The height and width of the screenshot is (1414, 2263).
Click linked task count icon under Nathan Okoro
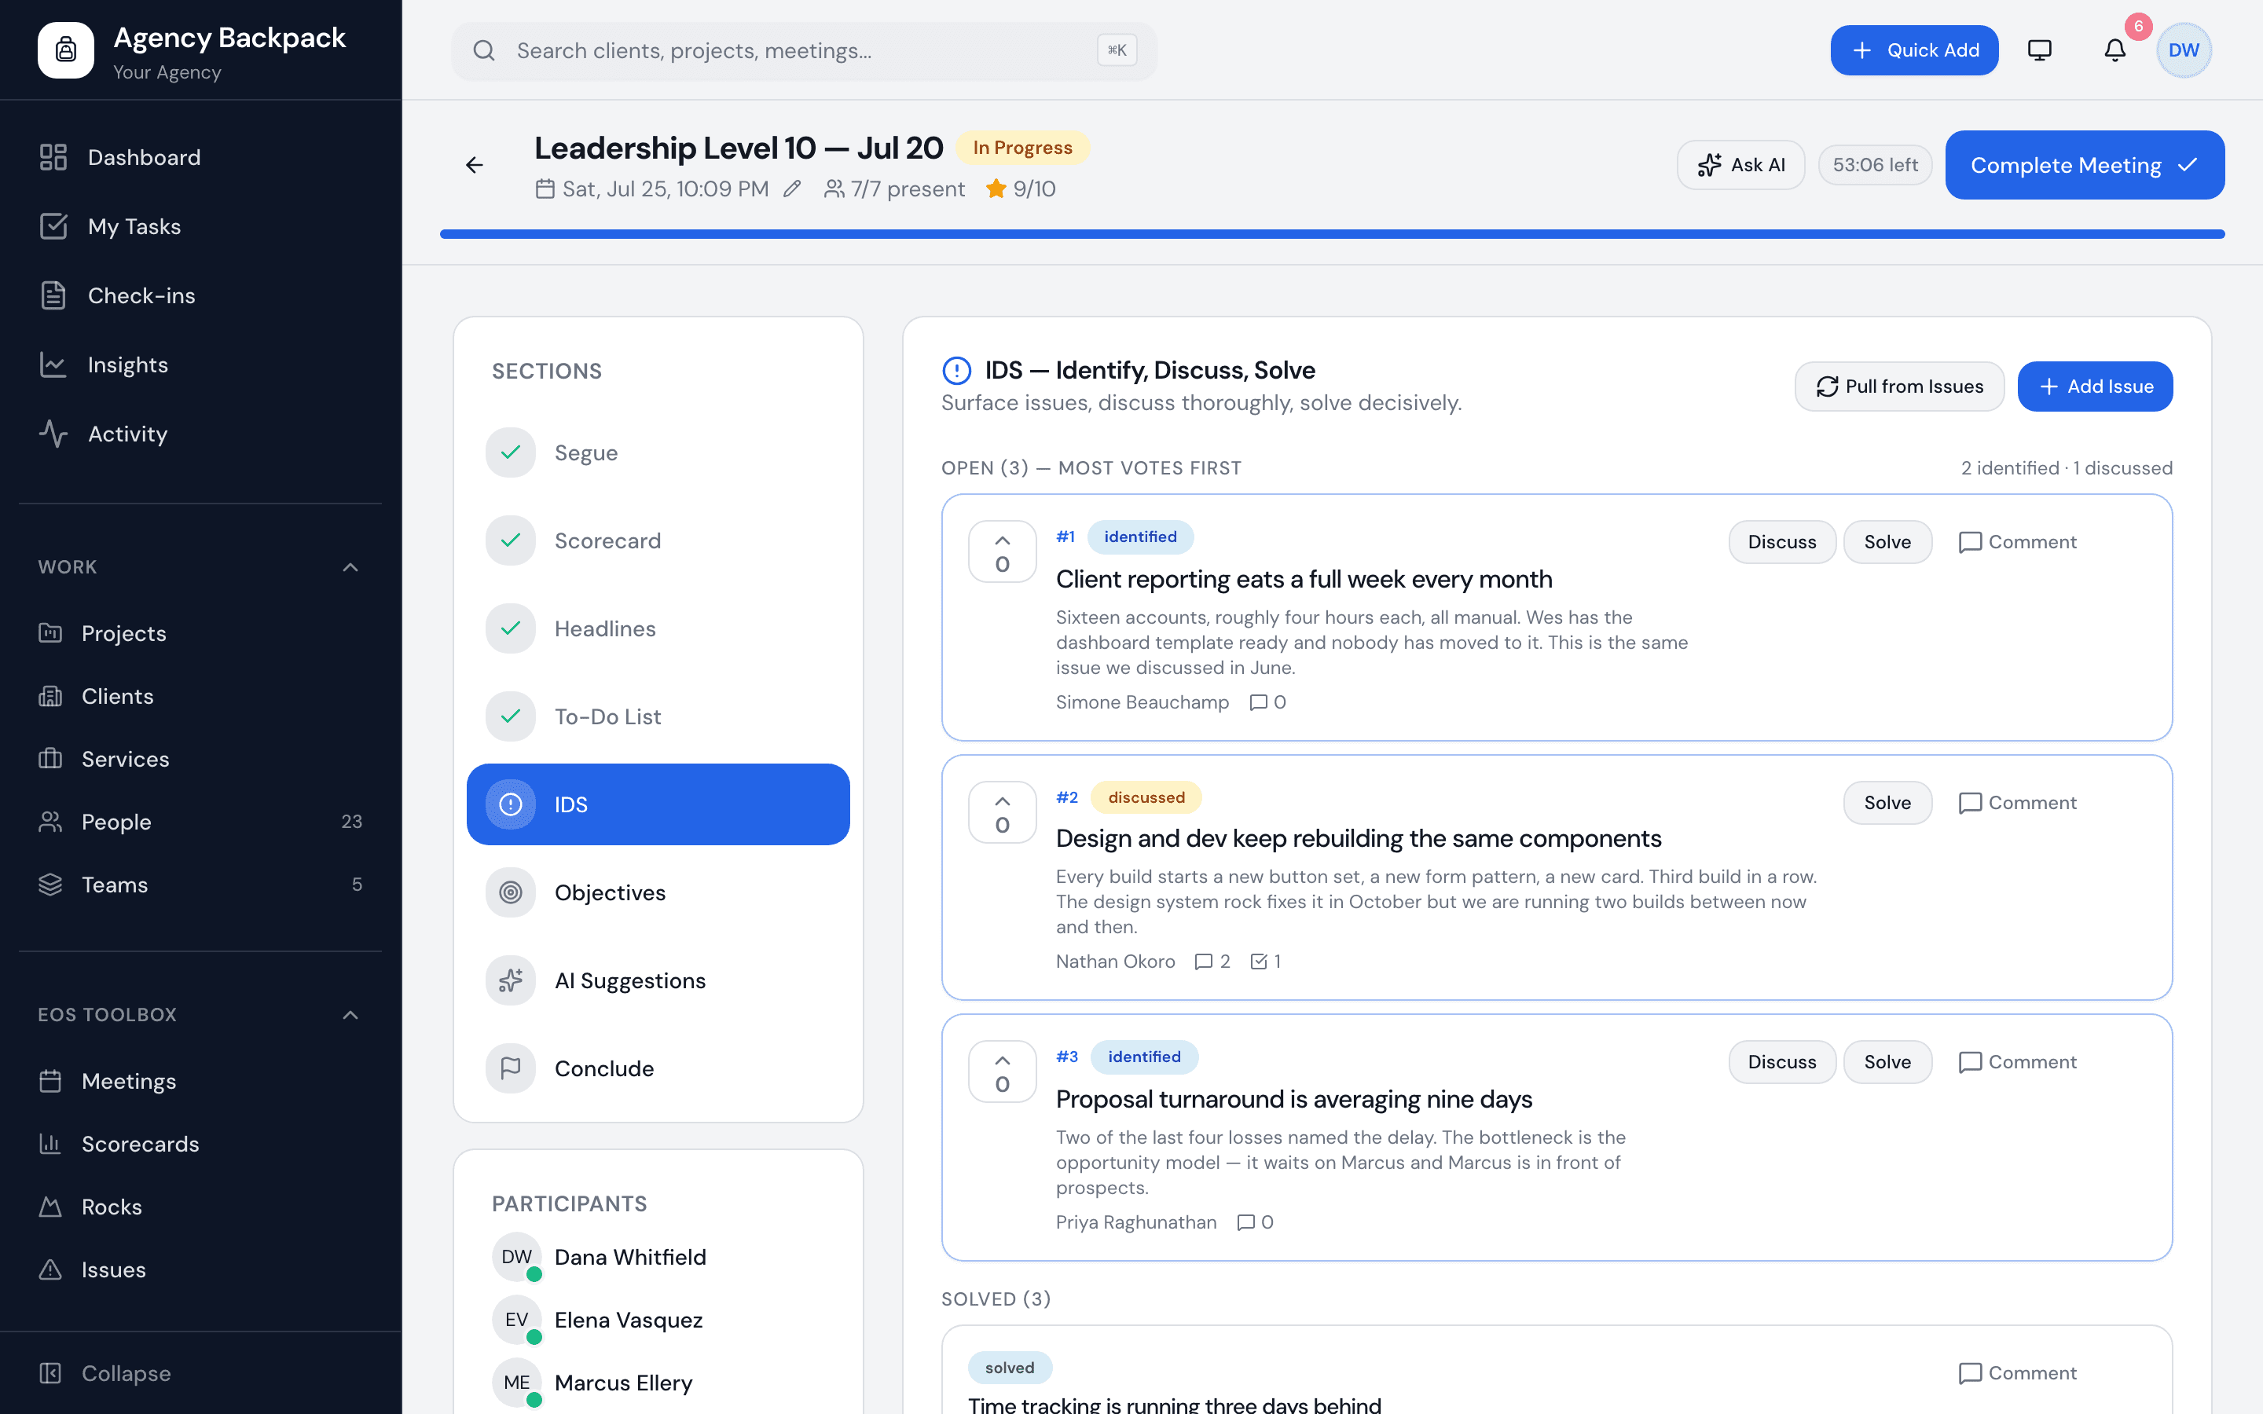pos(1259,962)
